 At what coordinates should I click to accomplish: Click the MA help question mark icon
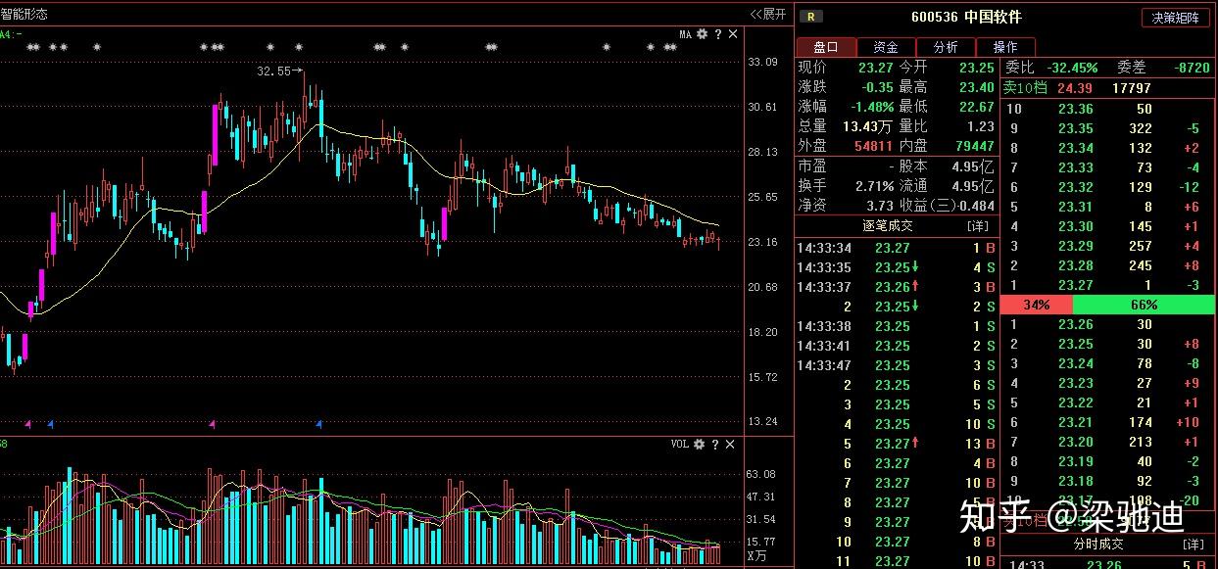click(x=717, y=33)
